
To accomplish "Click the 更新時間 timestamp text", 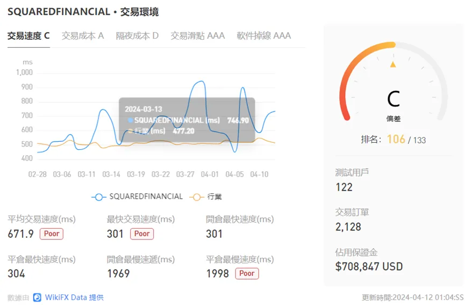I will click(x=412, y=297).
